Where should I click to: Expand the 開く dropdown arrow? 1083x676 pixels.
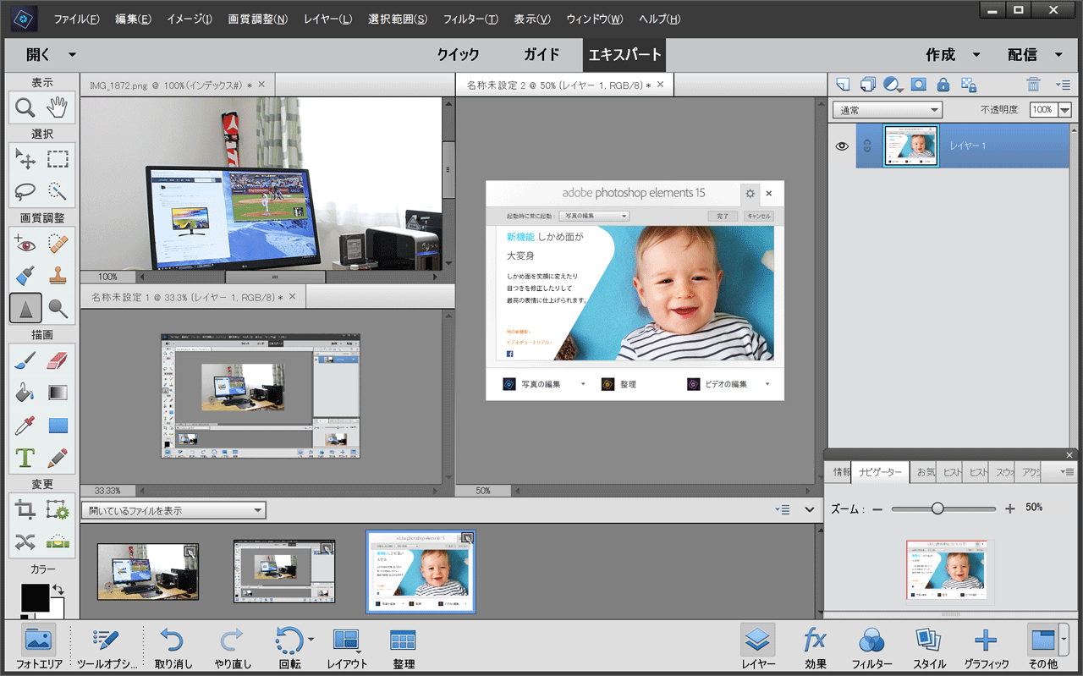click(72, 55)
